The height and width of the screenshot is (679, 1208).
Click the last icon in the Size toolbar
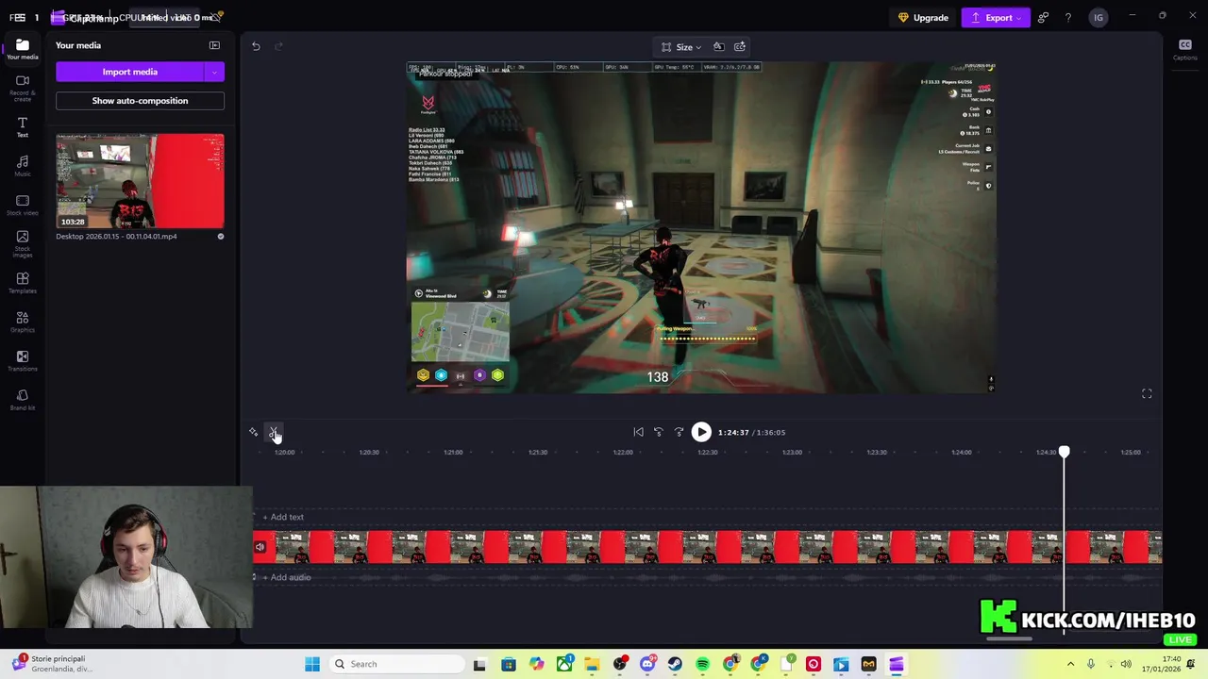740,46
